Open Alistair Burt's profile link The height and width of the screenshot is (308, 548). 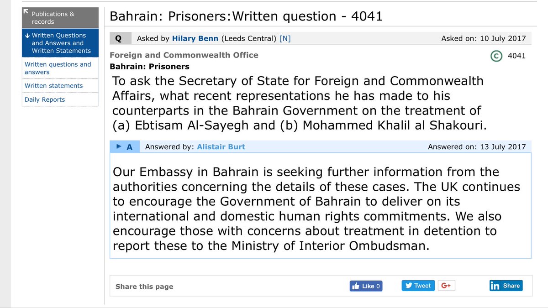point(221,147)
